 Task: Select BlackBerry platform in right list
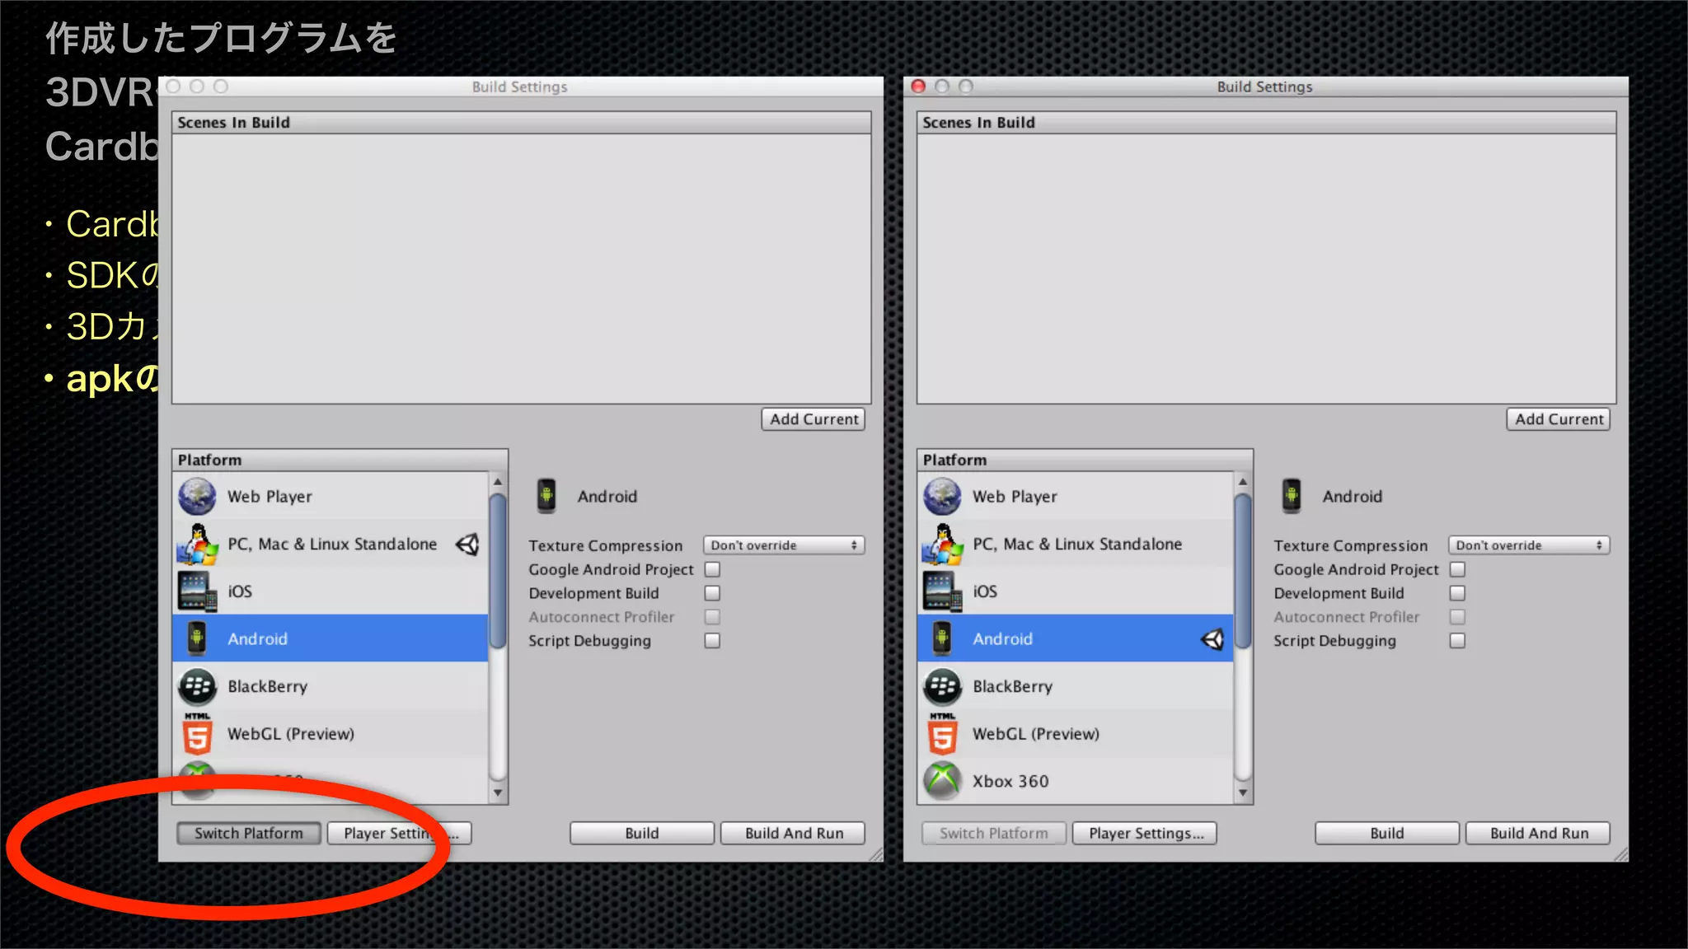pos(1012,686)
